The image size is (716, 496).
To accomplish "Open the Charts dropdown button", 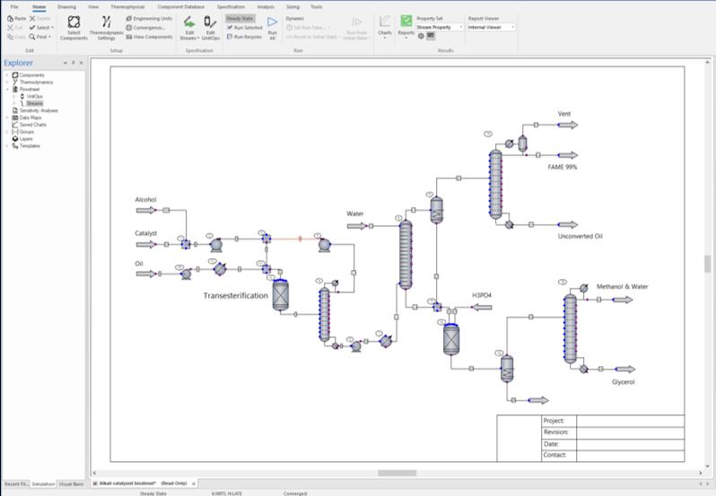I will (x=385, y=27).
